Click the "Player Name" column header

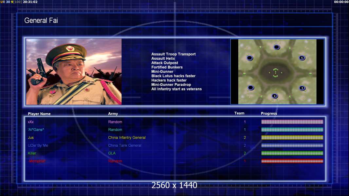(39, 114)
